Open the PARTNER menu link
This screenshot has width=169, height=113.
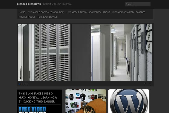tap(141, 12)
